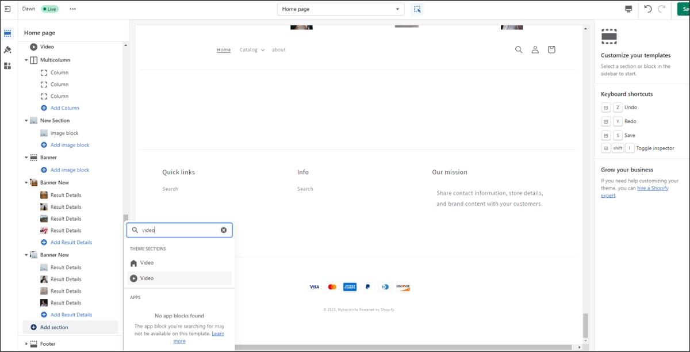
Task: Click the account login icon in preview
Action: pyautogui.click(x=535, y=50)
